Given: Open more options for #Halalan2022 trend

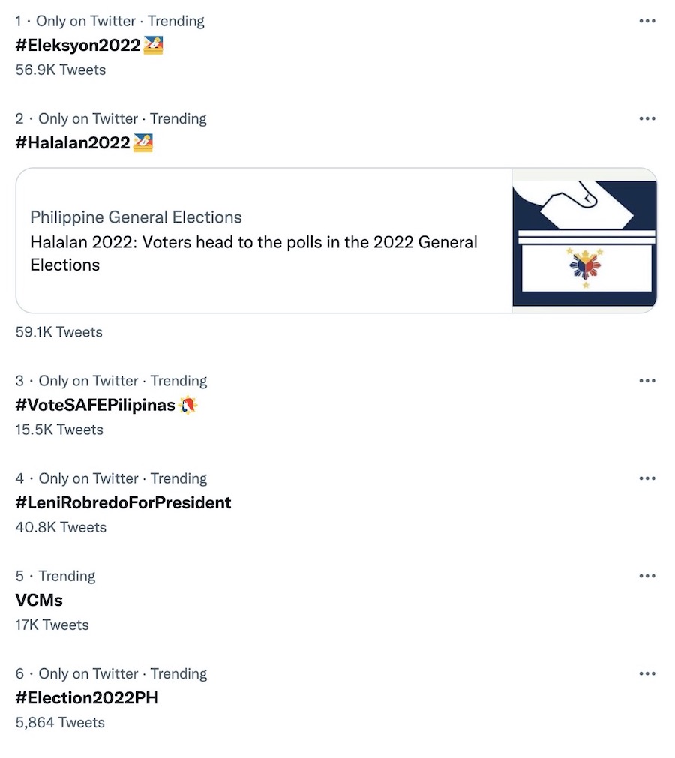Looking at the screenshot, I should click(646, 118).
